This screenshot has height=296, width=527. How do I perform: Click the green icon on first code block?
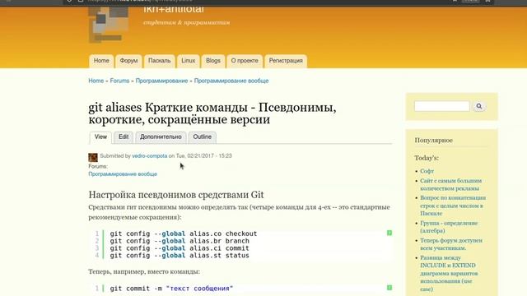[389, 233]
